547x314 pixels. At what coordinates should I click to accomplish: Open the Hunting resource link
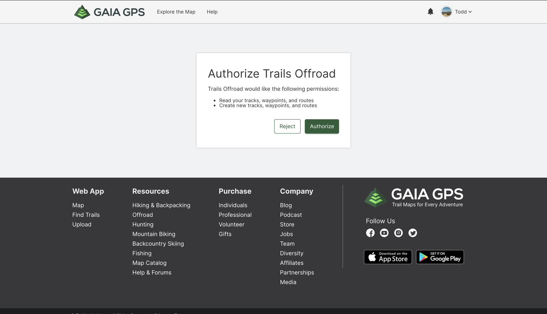coord(143,225)
